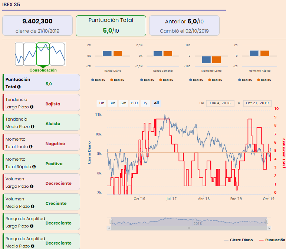Click the Rango Diario chart label
286x249 pixels.
(x=112, y=71)
